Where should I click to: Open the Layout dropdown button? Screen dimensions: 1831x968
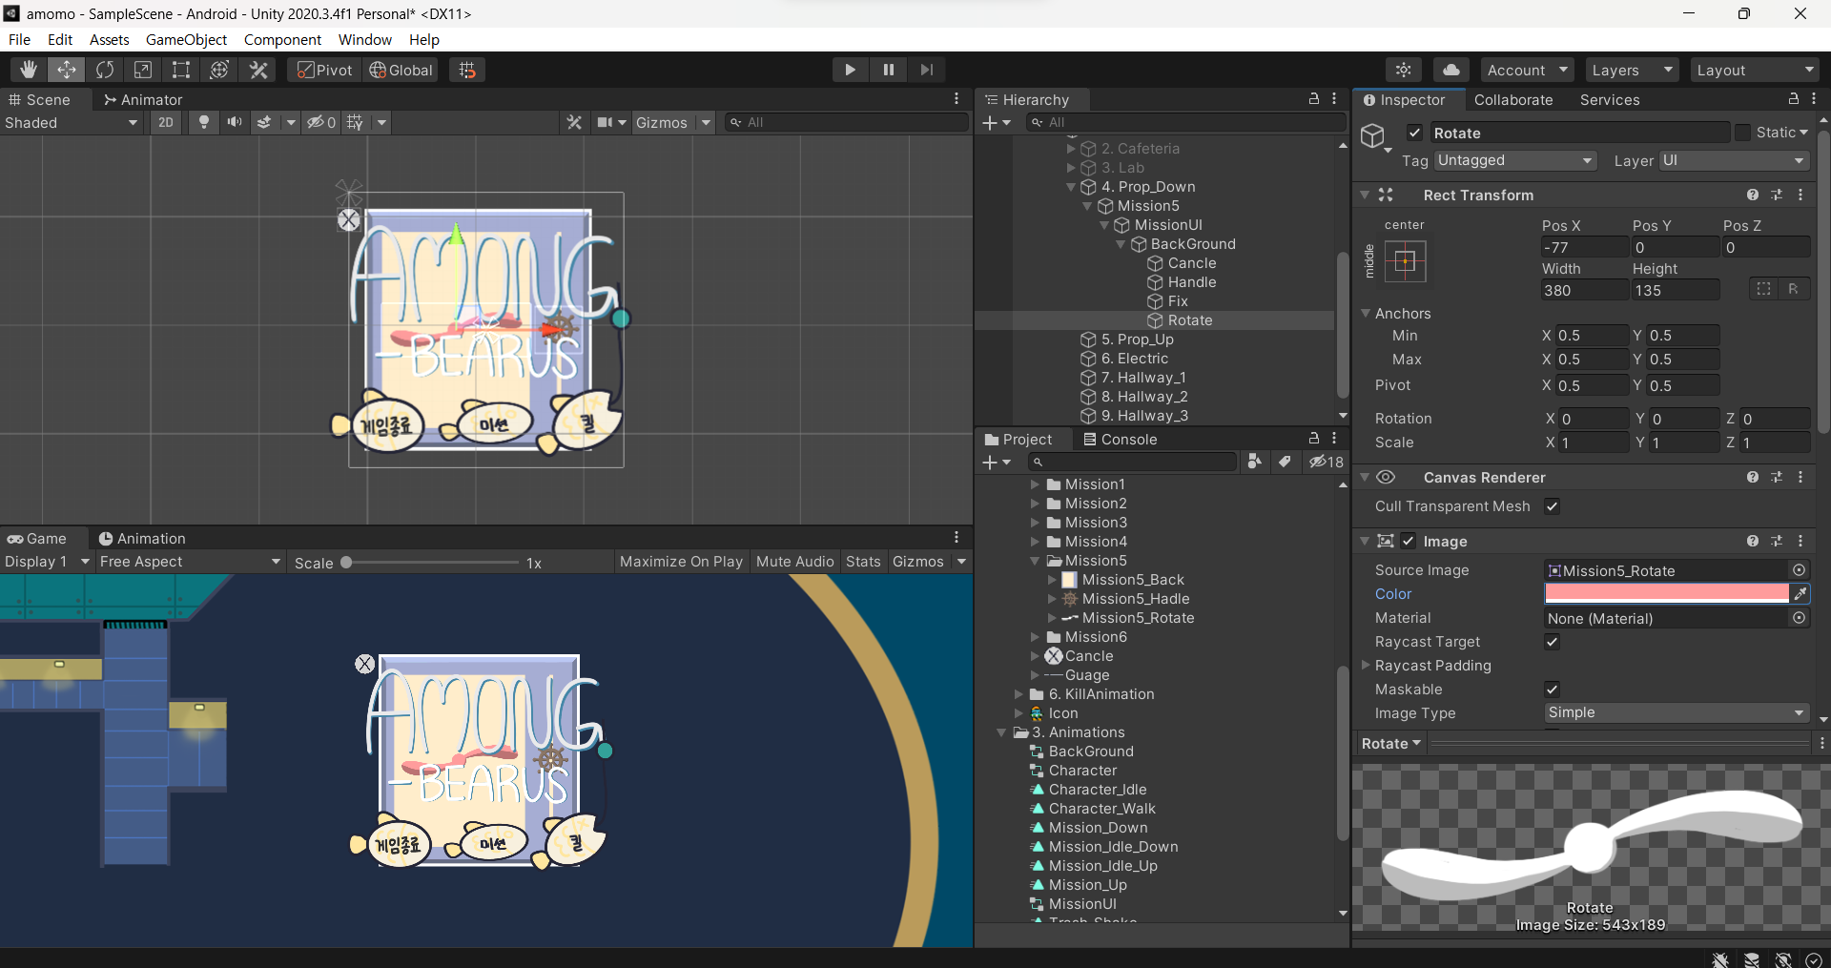(1755, 70)
